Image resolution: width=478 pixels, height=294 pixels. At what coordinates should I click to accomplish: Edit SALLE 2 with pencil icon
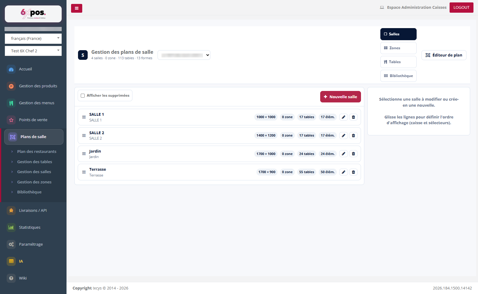pos(343,136)
